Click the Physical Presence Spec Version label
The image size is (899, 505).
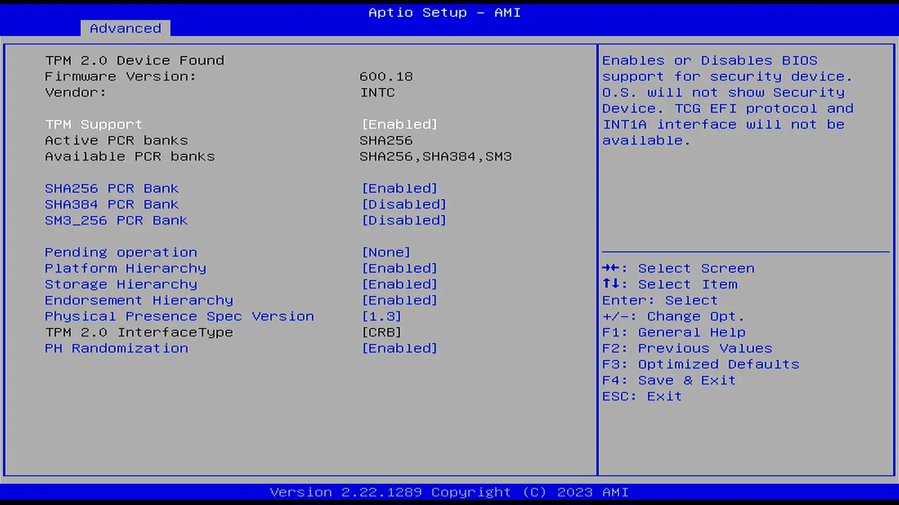pyautogui.click(x=179, y=317)
